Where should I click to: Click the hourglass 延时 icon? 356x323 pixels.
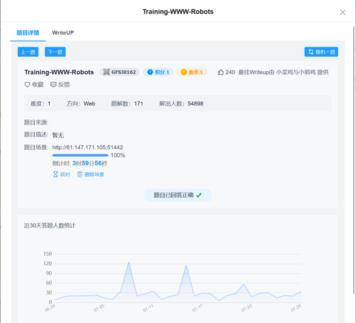[55, 174]
